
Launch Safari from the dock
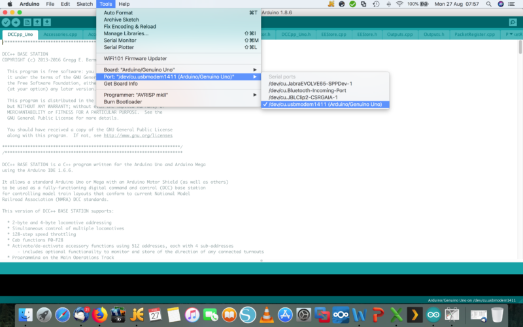(x=62, y=315)
